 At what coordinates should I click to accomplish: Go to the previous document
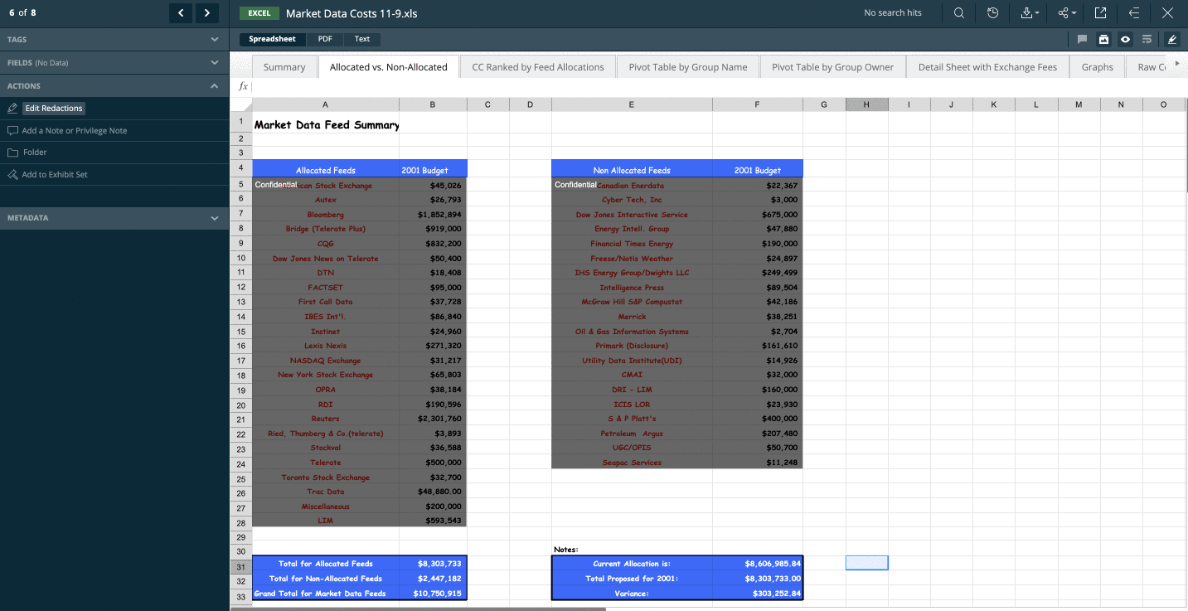(x=181, y=12)
